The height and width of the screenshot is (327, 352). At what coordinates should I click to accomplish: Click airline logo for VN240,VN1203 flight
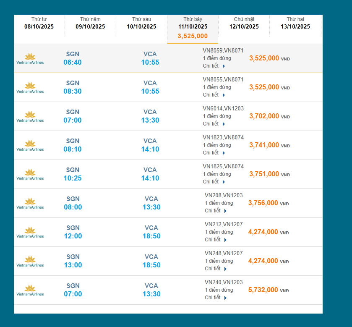pos(30,290)
